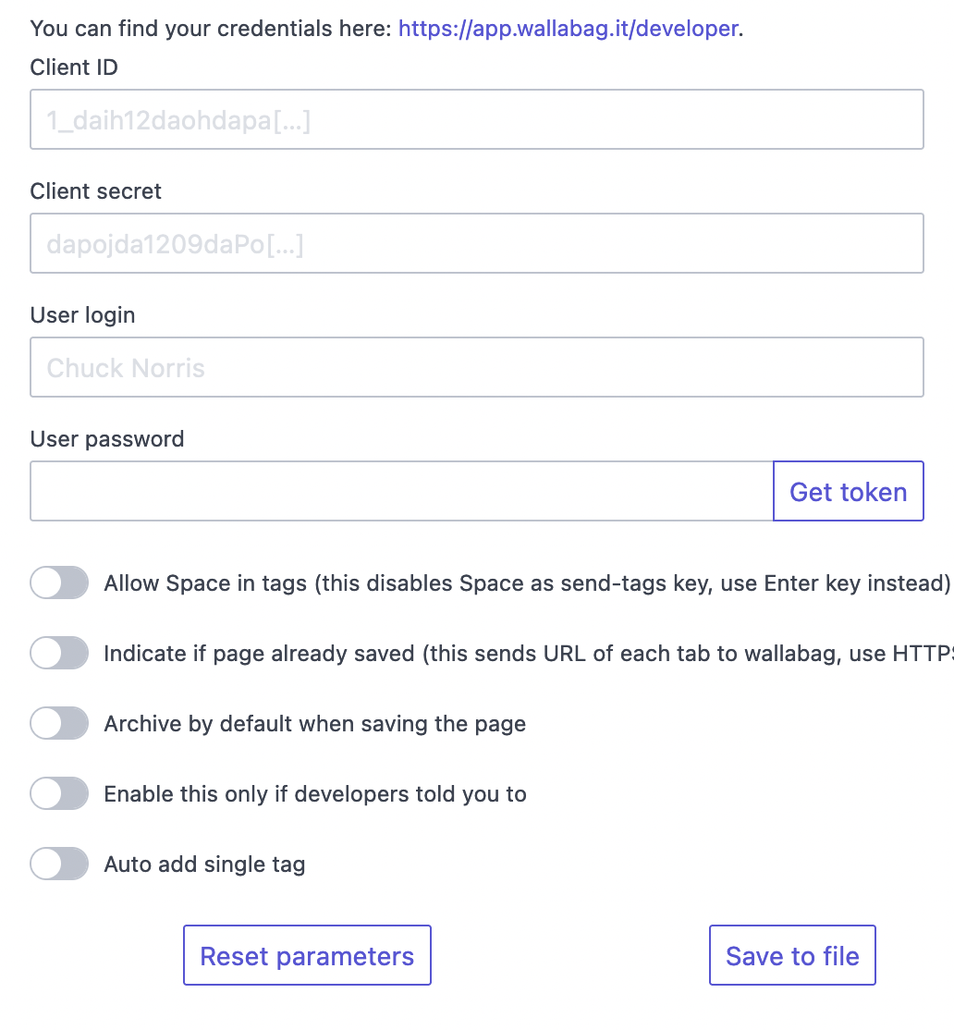Click the "Archive by default" label text

pos(314,724)
